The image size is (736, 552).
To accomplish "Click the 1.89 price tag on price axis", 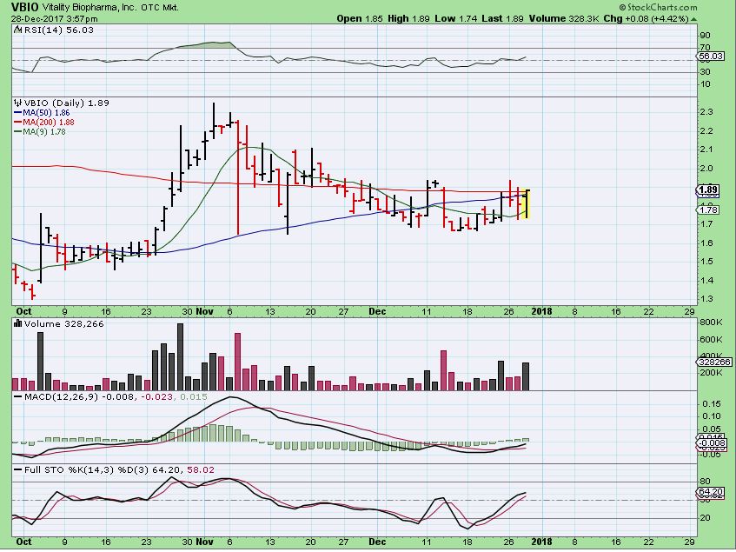I will [708, 190].
